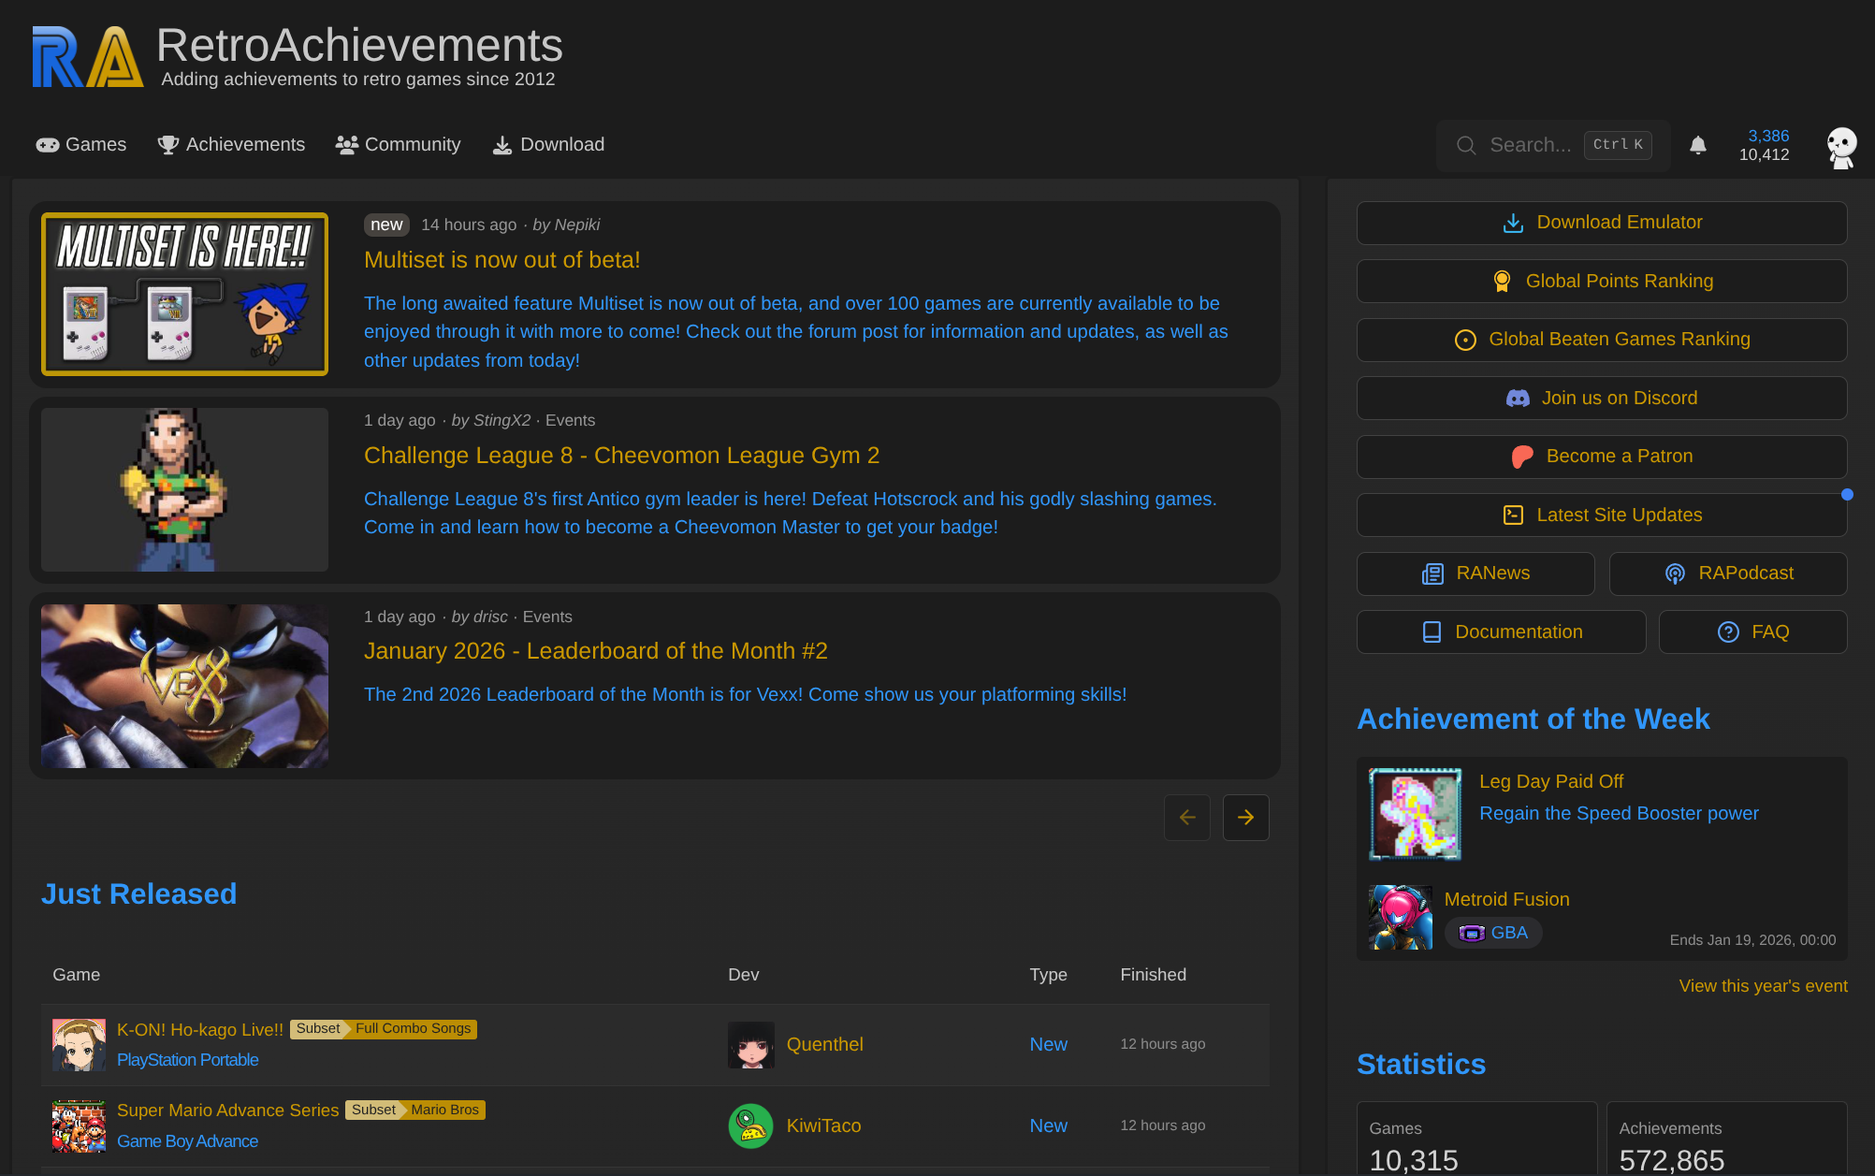Click the Leg Day Paid Off achievement title

(1550, 782)
